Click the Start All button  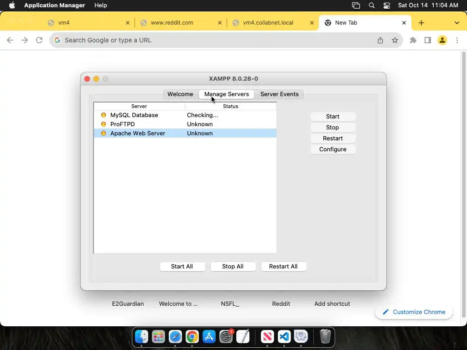click(x=182, y=266)
